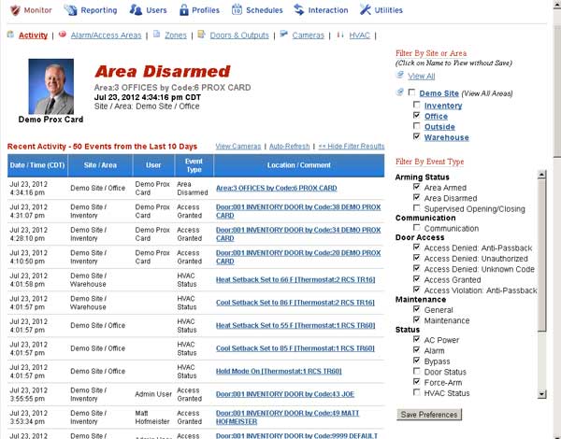
Task: Click the Interaction arrows icon
Action: click(x=299, y=9)
